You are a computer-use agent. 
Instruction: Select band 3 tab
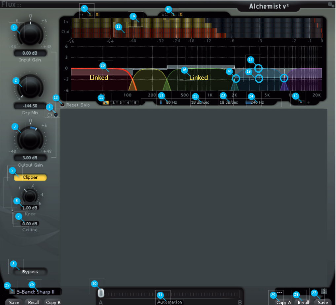coord(121,103)
